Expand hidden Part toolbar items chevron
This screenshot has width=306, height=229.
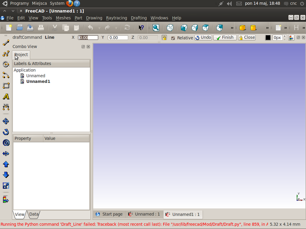click(x=267, y=28)
